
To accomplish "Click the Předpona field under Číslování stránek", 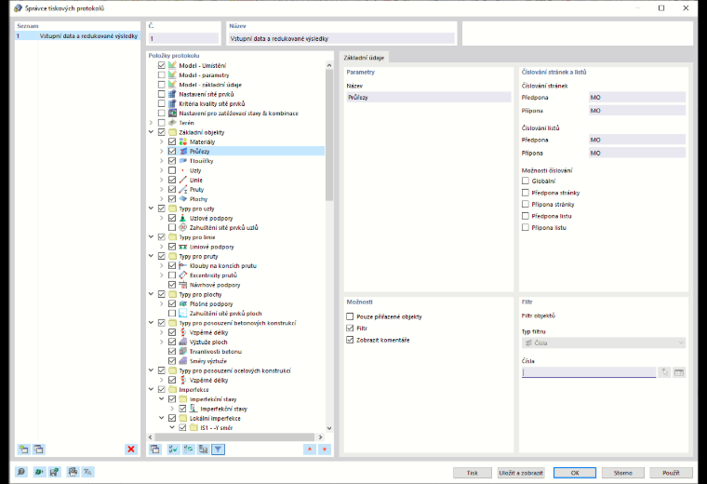I will (637, 97).
